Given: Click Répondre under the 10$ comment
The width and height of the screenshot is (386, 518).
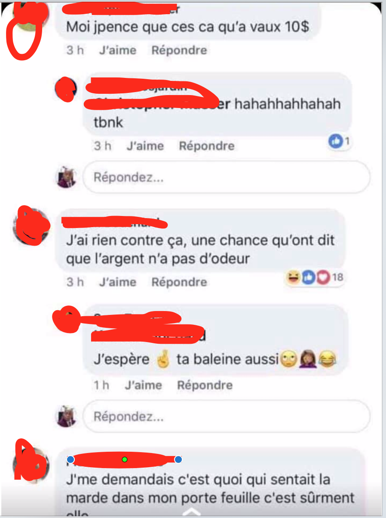Looking at the screenshot, I should coord(179,50).
